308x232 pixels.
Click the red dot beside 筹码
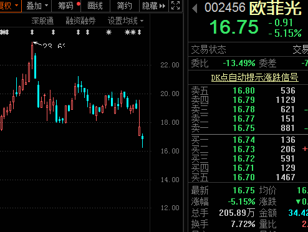pyautogui.click(x=79, y=4)
